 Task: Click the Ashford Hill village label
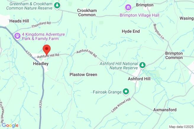click(139, 79)
